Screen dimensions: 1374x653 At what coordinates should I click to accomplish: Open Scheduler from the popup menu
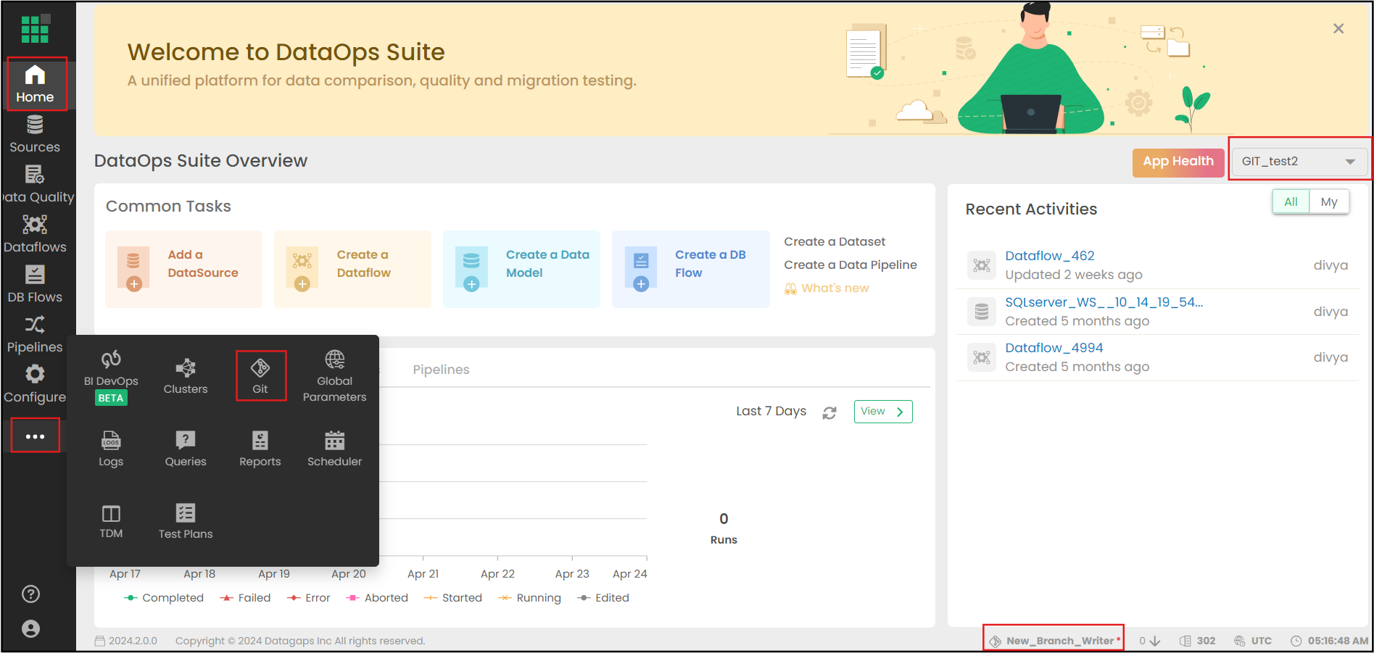334,449
